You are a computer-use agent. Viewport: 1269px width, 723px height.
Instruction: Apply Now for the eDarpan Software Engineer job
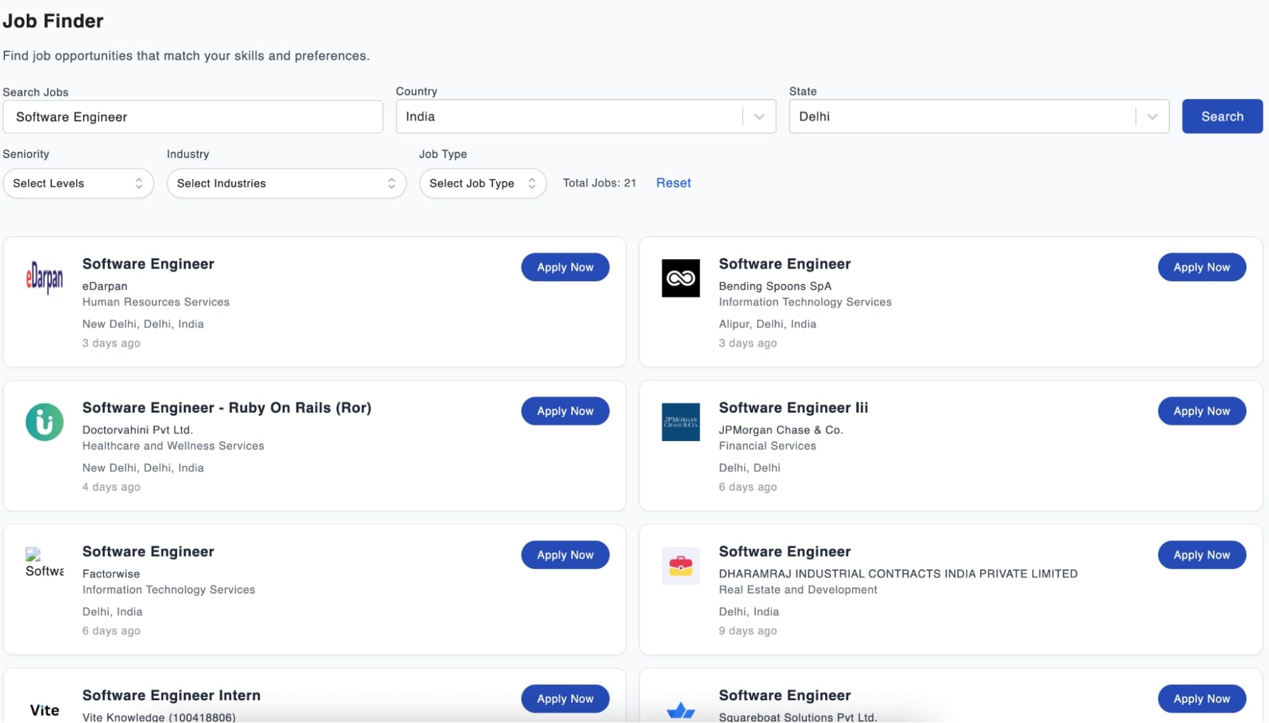pos(565,267)
